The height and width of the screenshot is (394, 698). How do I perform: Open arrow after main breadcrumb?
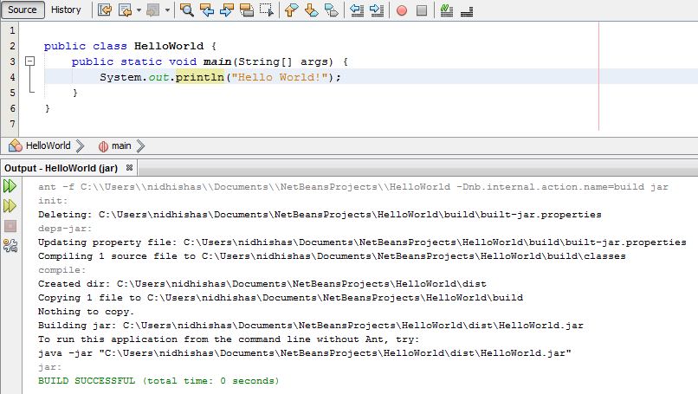tap(140, 145)
